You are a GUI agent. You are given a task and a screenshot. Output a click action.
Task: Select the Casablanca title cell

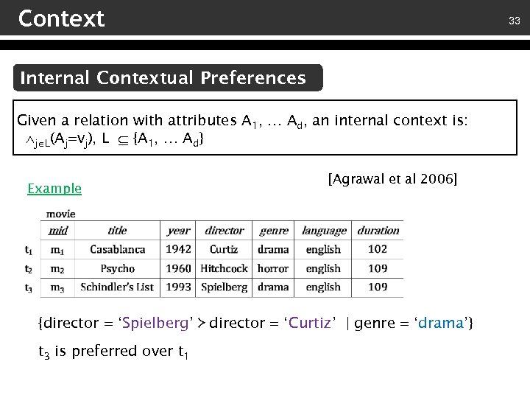point(117,249)
